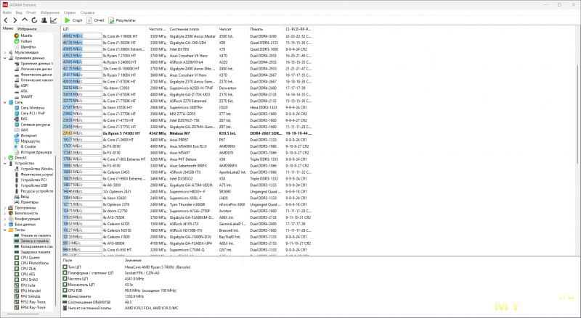Expand the Мультимедиа tree node
This screenshot has height=318, width=581.
pos(5,52)
